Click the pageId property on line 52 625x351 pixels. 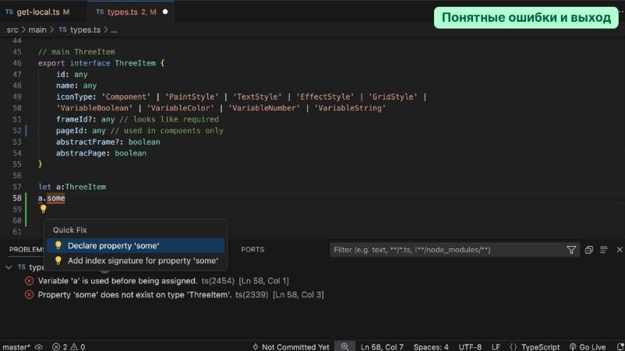72,131
